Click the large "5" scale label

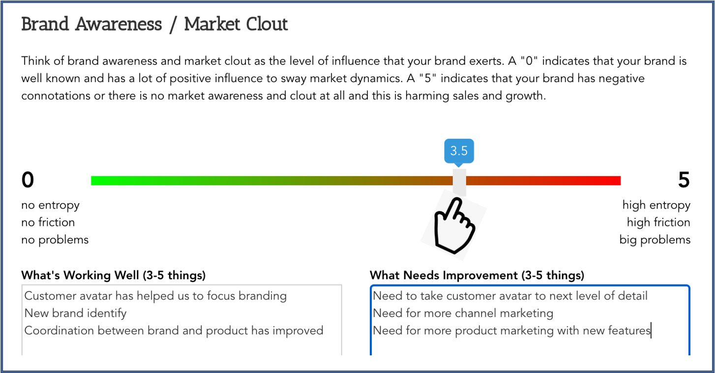(x=684, y=180)
